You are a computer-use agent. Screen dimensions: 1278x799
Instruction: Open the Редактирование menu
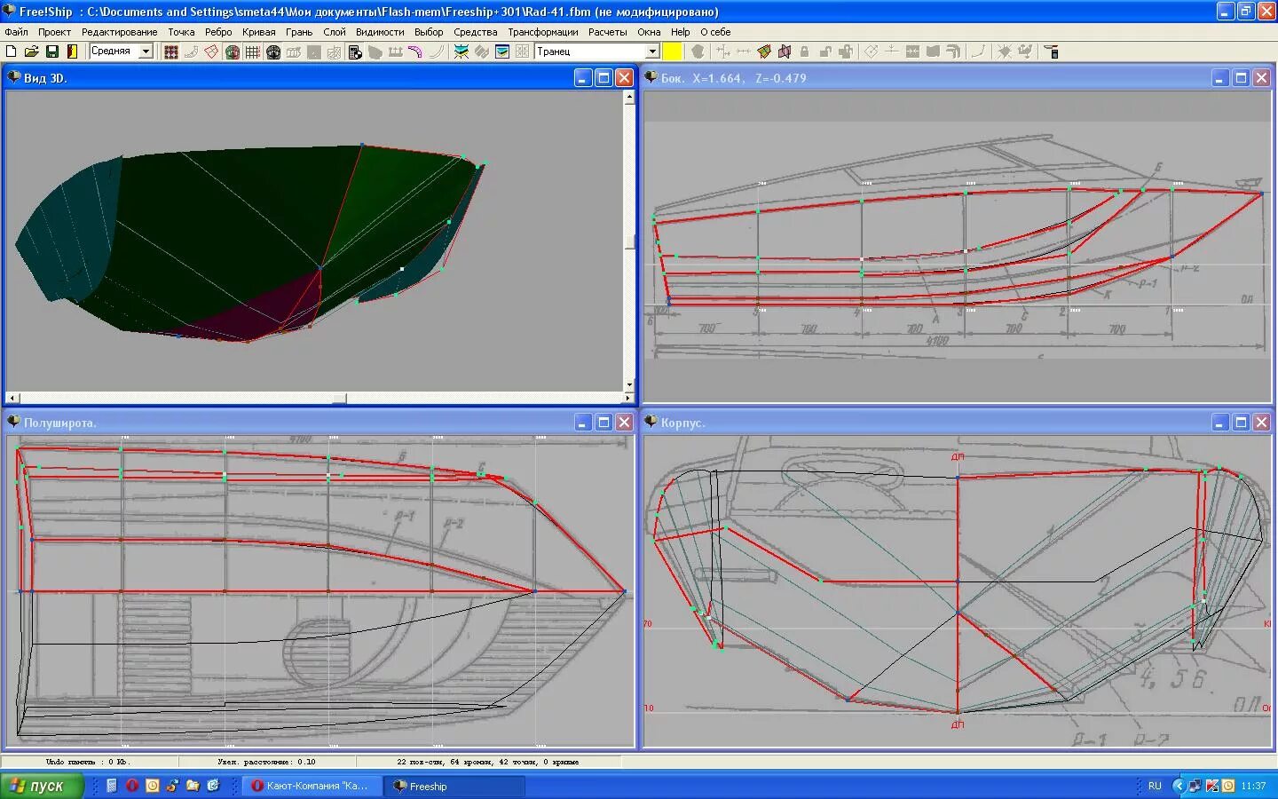pyautogui.click(x=119, y=32)
